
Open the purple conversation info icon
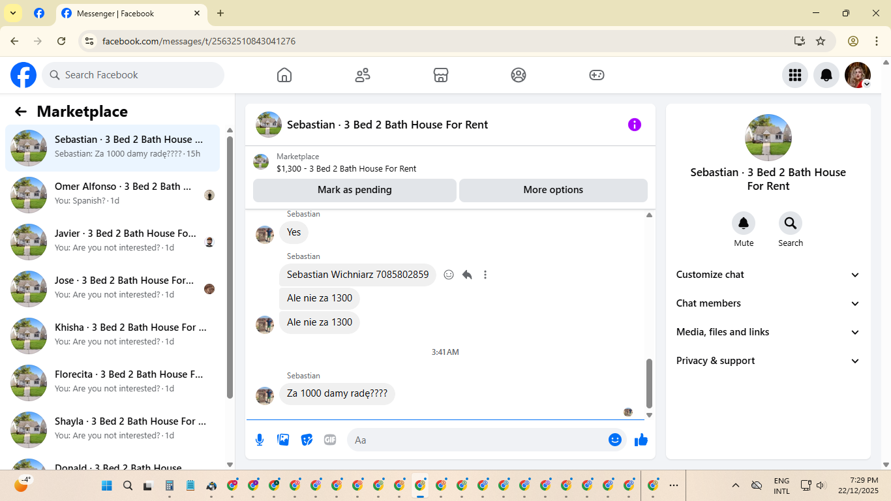point(635,125)
